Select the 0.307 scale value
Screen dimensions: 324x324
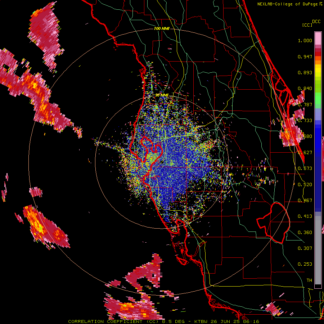click(305, 248)
